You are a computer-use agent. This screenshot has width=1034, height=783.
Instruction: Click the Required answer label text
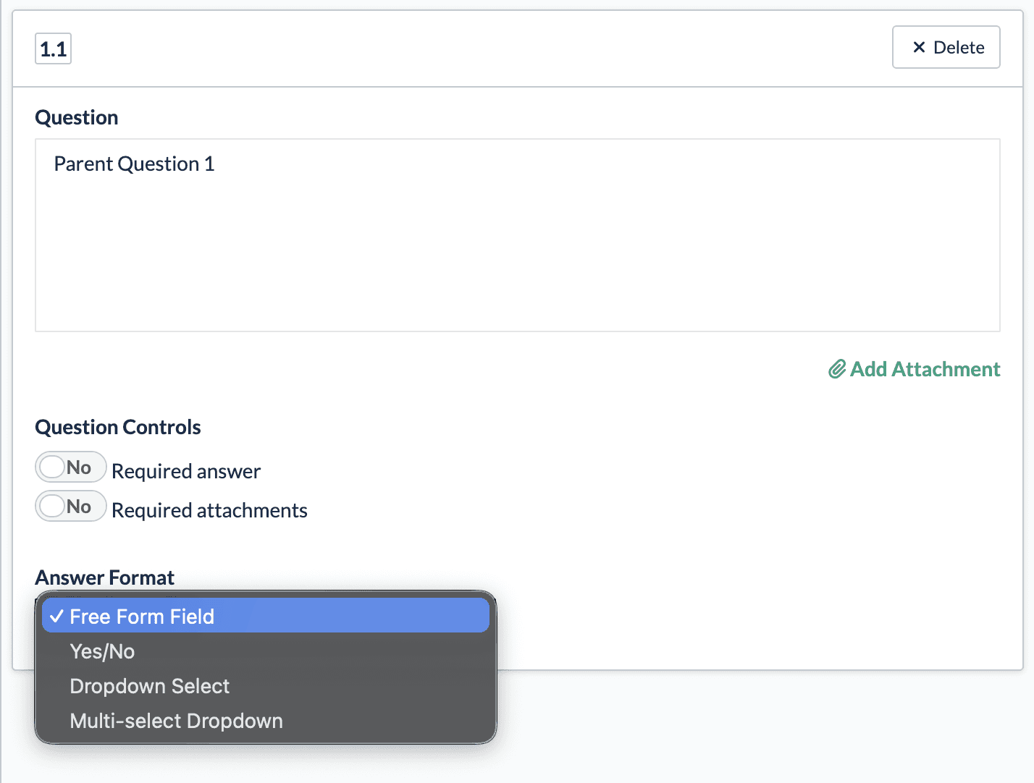[186, 471]
